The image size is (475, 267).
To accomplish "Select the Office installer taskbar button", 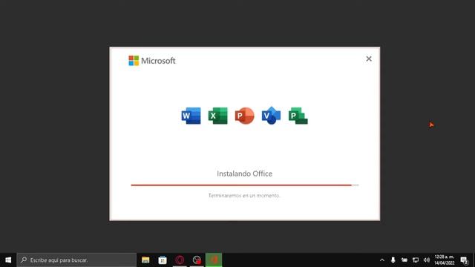I will click(x=214, y=260).
